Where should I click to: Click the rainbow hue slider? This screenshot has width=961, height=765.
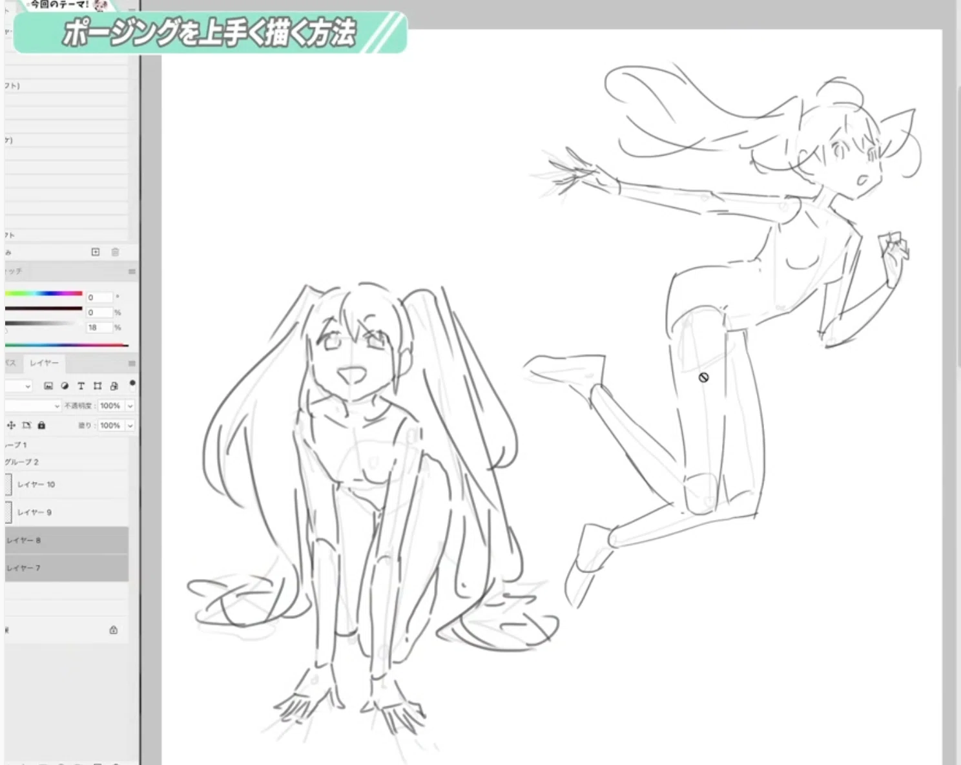44,293
